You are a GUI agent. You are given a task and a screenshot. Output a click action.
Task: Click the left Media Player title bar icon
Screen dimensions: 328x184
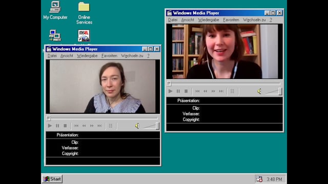pyautogui.click(x=49, y=49)
